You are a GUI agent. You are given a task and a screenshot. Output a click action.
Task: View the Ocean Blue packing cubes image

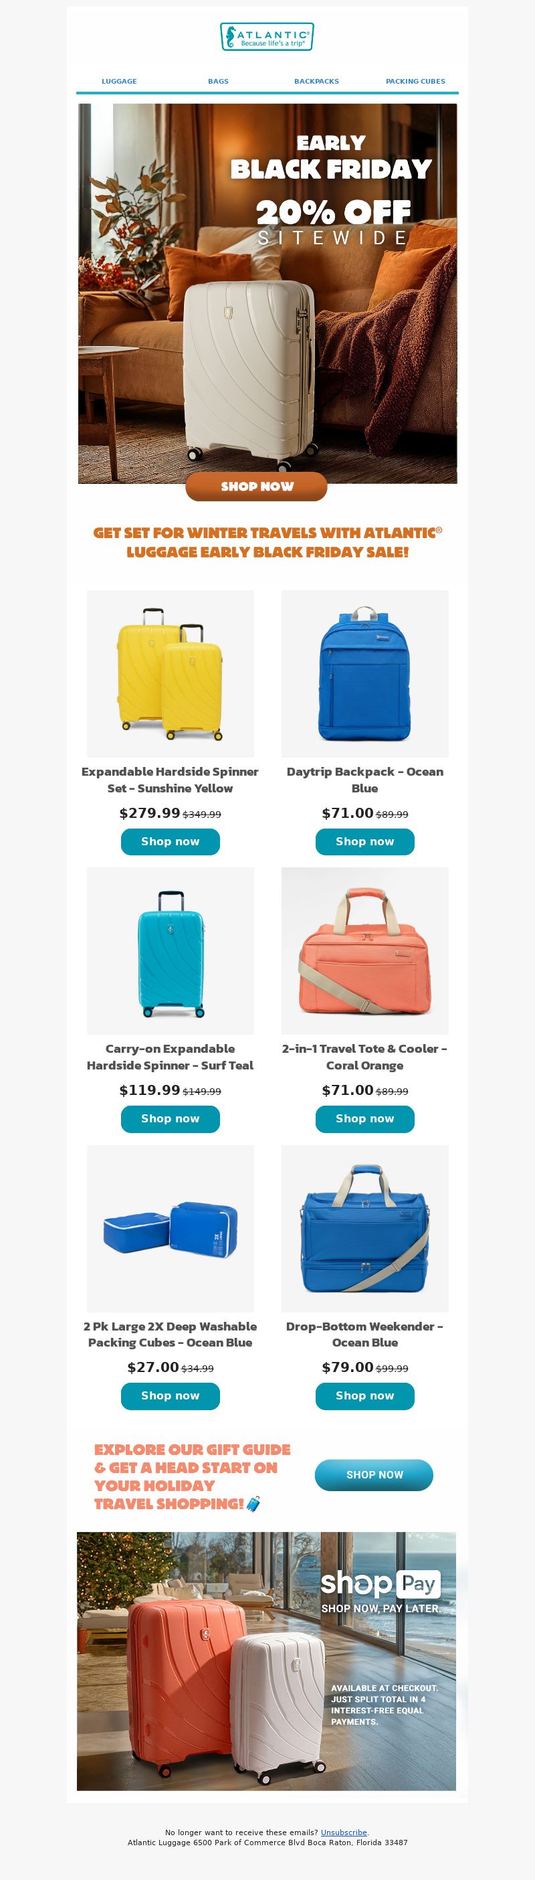tap(170, 1228)
